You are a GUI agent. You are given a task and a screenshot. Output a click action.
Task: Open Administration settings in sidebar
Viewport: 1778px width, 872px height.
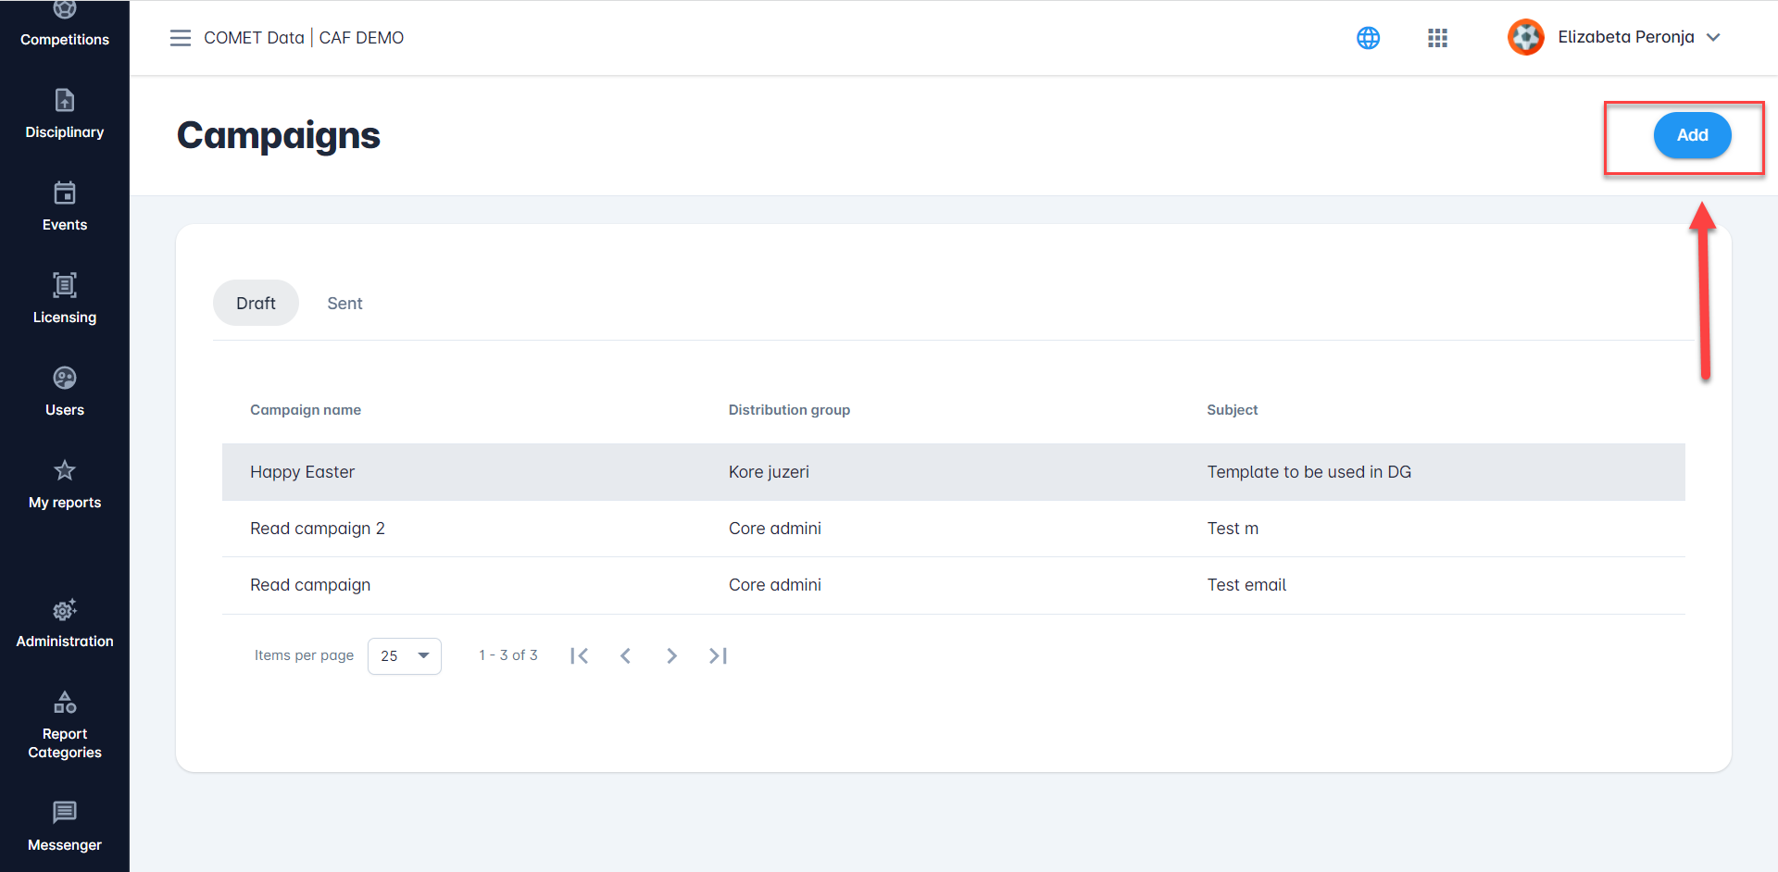[x=65, y=623]
